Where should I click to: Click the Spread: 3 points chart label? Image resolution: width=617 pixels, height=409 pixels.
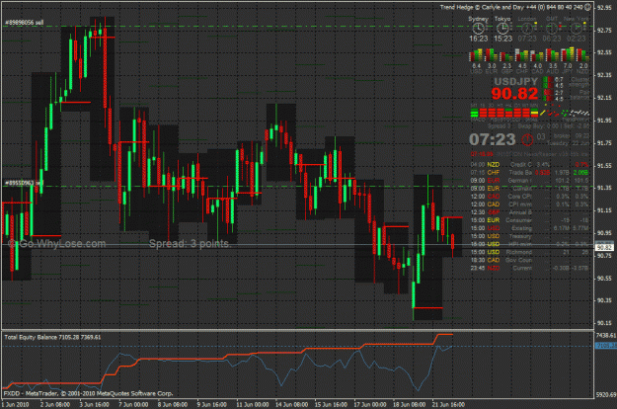click(x=190, y=244)
